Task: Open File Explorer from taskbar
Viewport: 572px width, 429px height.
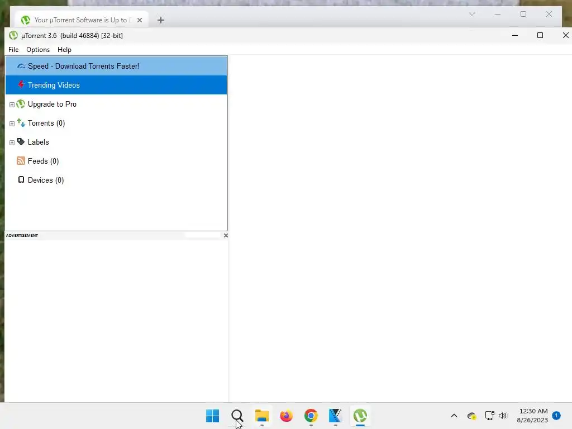Action: click(262, 416)
